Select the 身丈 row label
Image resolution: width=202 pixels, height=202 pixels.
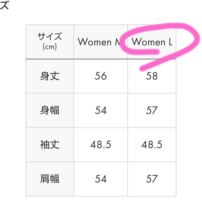point(50,76)
